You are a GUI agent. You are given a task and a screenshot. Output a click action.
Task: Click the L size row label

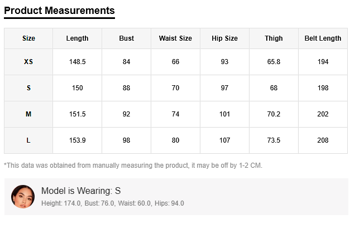[x=28, y=140]
